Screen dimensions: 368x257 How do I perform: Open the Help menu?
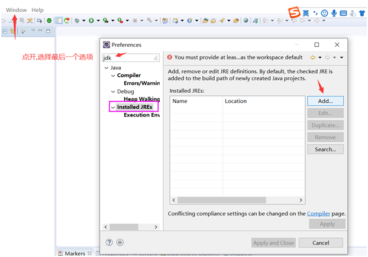(x=37, y=10)
